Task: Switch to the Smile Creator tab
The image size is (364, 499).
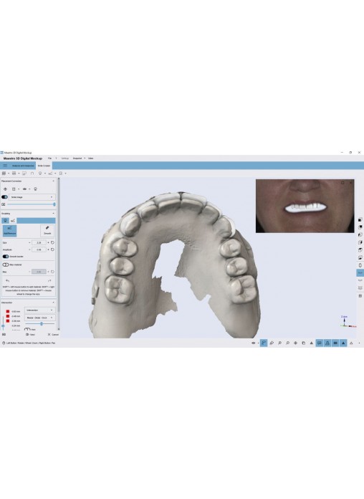Action: tap(44, 166)
